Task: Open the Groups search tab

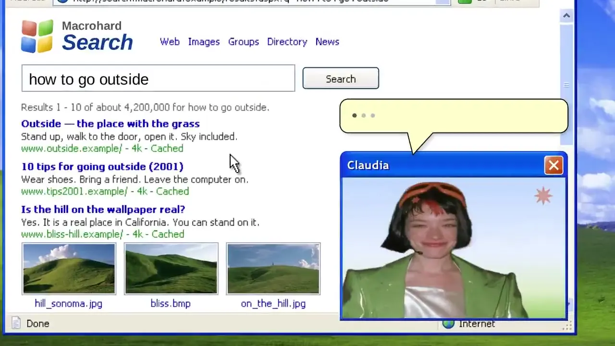Action: 244,42
